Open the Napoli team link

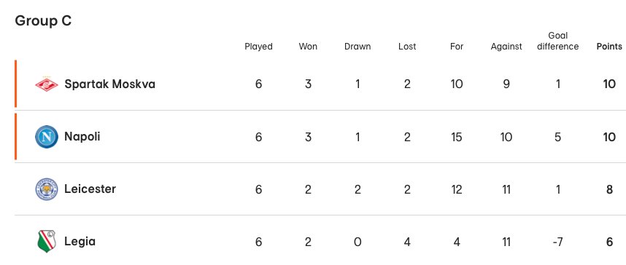point(82,137)
